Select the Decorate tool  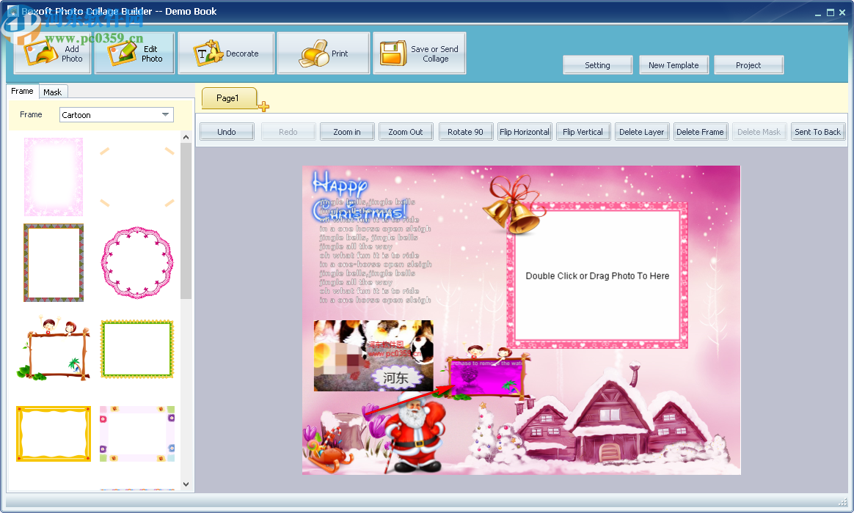pos(225,51)
